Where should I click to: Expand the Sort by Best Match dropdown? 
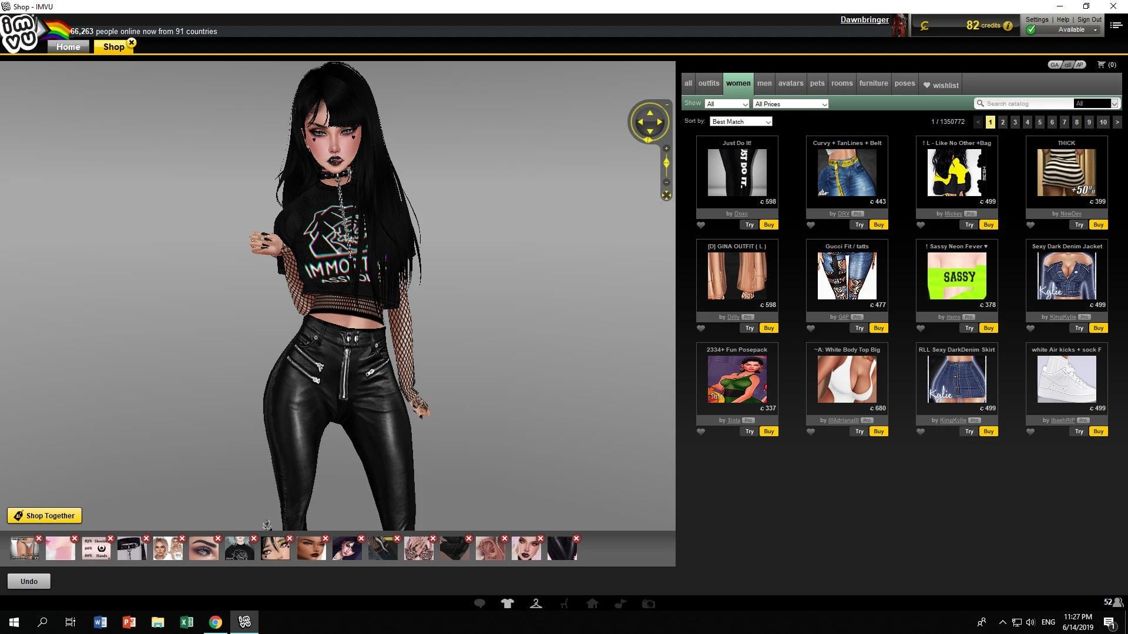[x=741, y=122]
